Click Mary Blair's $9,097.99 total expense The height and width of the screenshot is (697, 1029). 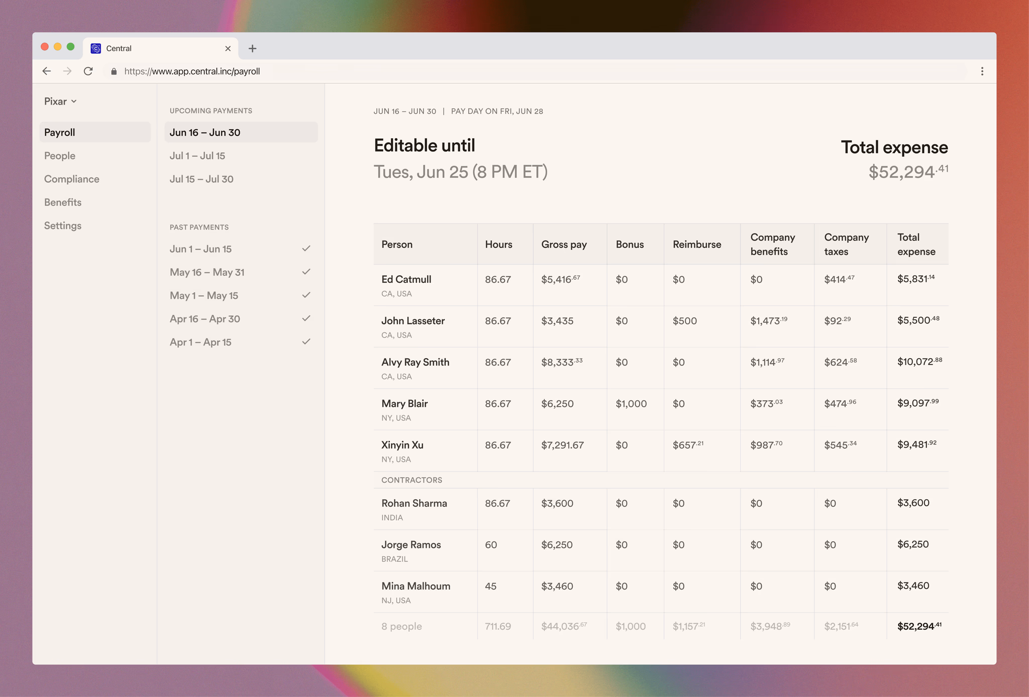[x=918, y=403]
